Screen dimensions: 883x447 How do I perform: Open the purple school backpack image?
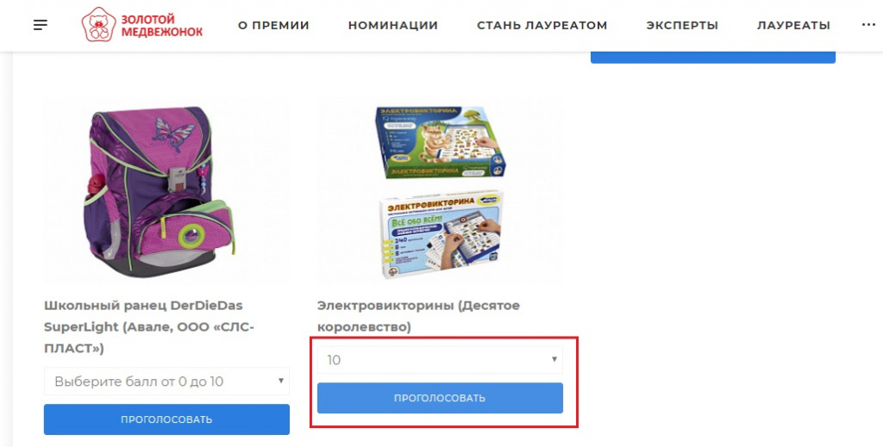[160, 191]
